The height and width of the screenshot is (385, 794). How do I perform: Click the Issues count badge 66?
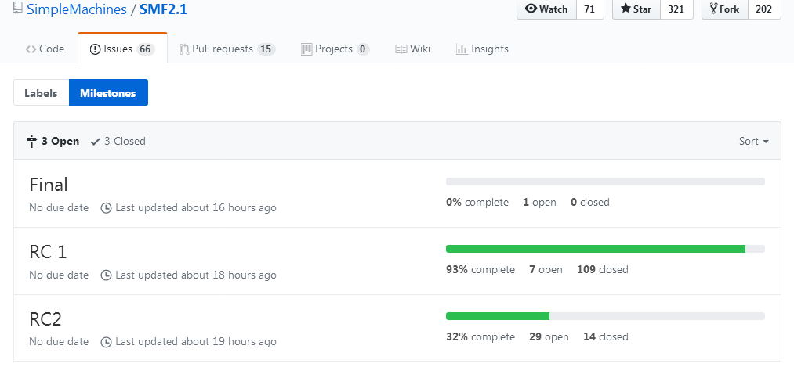(145, 49)
